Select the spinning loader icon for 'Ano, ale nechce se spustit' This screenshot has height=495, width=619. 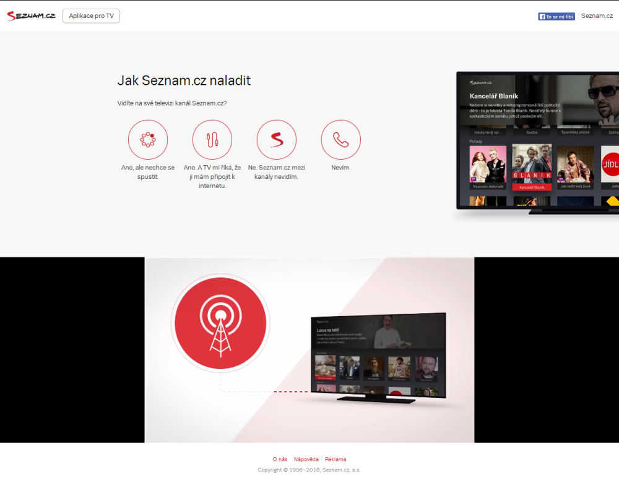pos(147,139)
